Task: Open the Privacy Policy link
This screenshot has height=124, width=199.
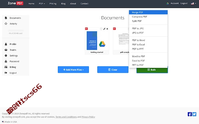Action: [88, 117]
